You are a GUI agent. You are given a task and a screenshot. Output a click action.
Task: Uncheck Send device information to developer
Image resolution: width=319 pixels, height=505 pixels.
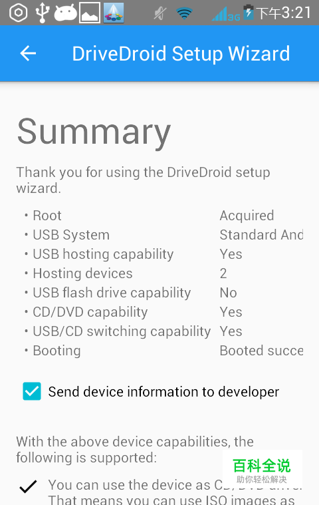coord(32,391)
